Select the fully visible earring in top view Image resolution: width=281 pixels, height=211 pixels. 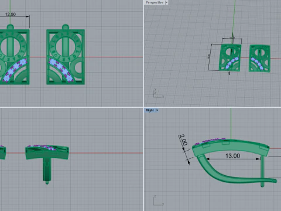pyautogui.click(x=66, y=55)
